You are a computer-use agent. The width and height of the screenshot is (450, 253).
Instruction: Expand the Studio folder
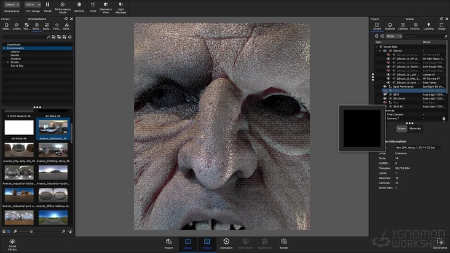(x=8, y=62)
